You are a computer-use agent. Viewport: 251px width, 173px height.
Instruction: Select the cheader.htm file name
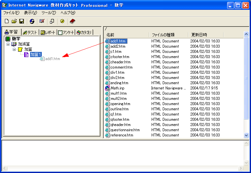(121, 62)
